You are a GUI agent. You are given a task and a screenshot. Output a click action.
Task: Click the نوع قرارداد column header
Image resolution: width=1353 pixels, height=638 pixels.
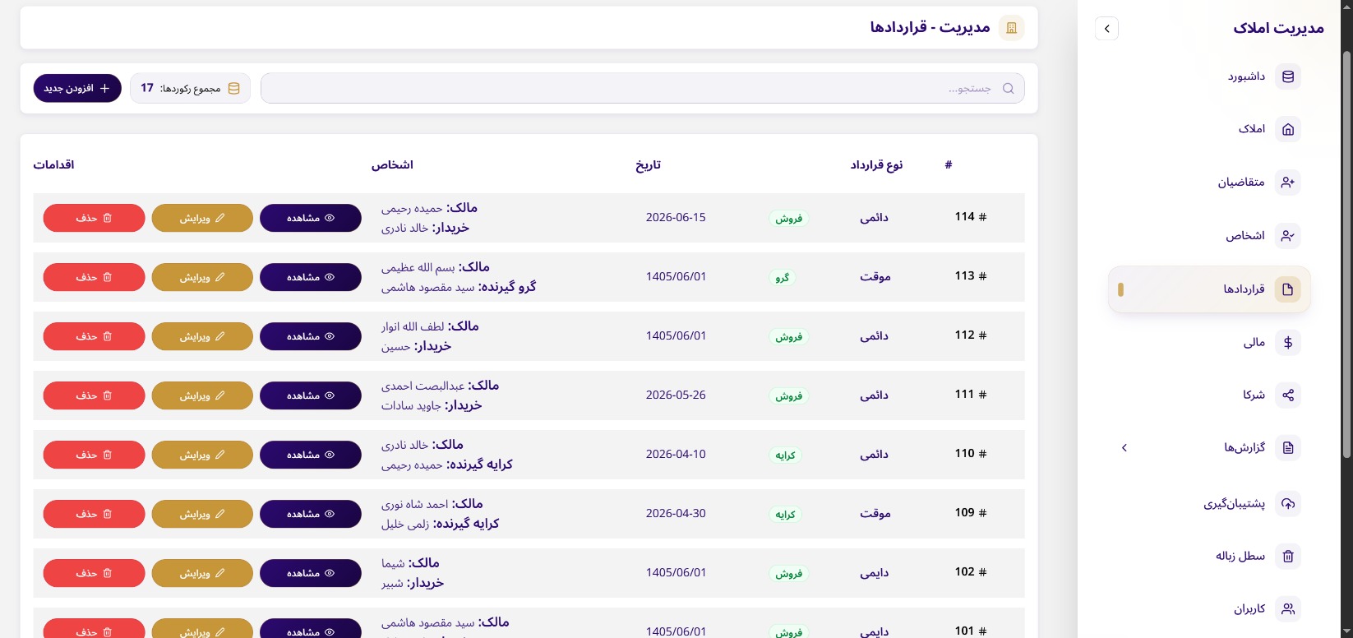(x=876, y=165)
